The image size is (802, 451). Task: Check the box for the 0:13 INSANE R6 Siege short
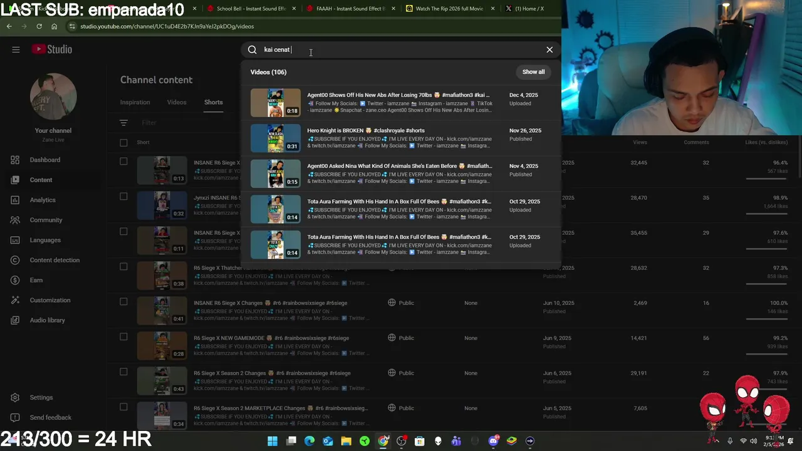[x=123, y=161]
